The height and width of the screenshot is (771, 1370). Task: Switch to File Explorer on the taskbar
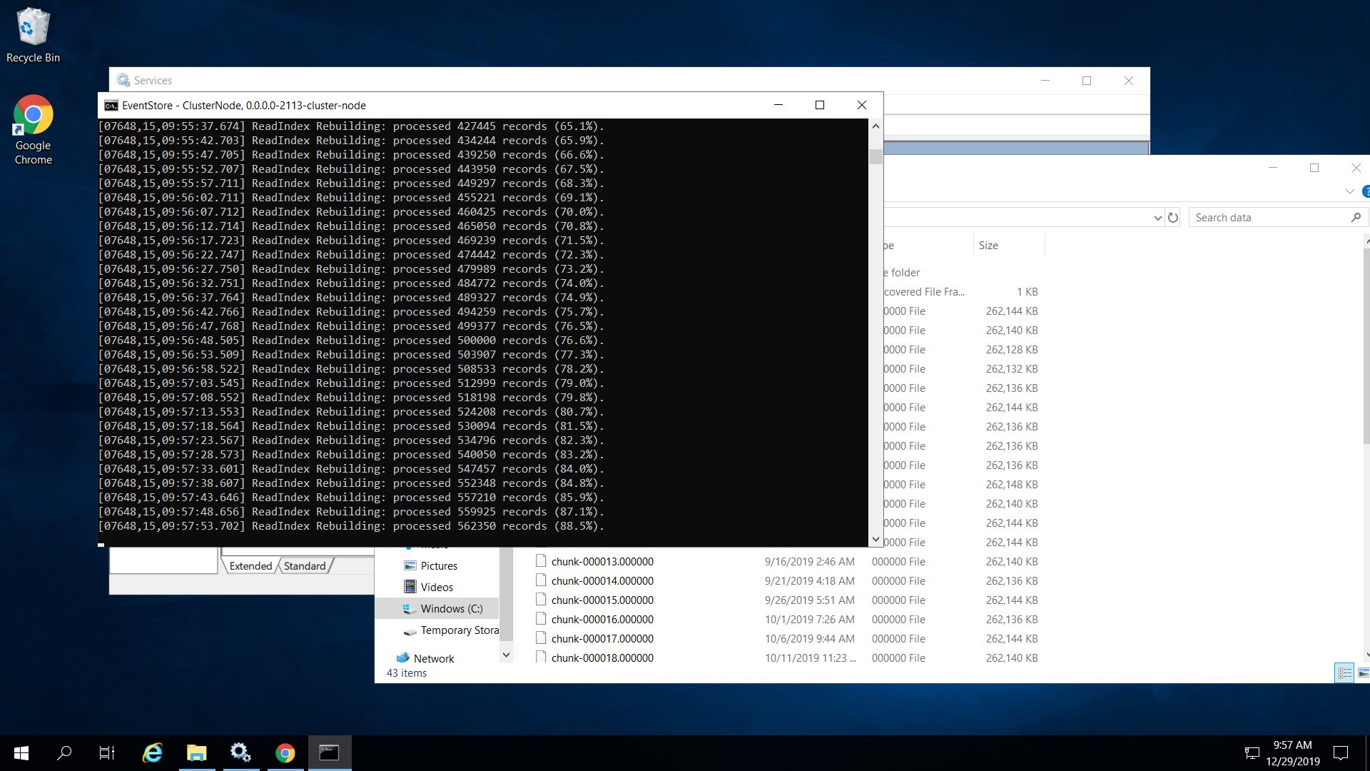(196, 752)
